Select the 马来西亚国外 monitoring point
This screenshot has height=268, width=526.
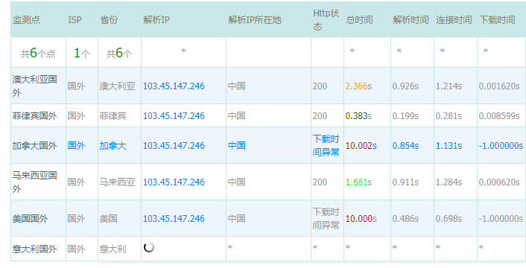(x=34, y=182)
